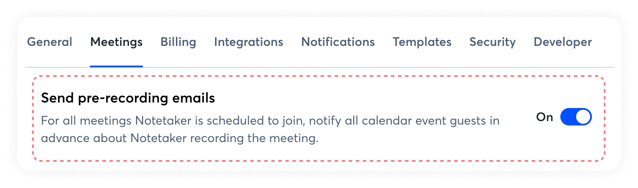Click the "On" label beside the switch
Viewport: 638px width, 188px height.
tap(545, 117)
